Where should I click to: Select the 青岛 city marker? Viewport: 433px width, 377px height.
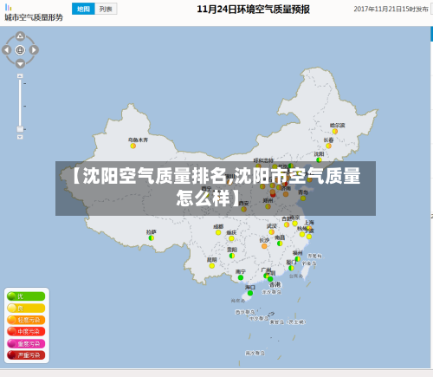[303, 198]
